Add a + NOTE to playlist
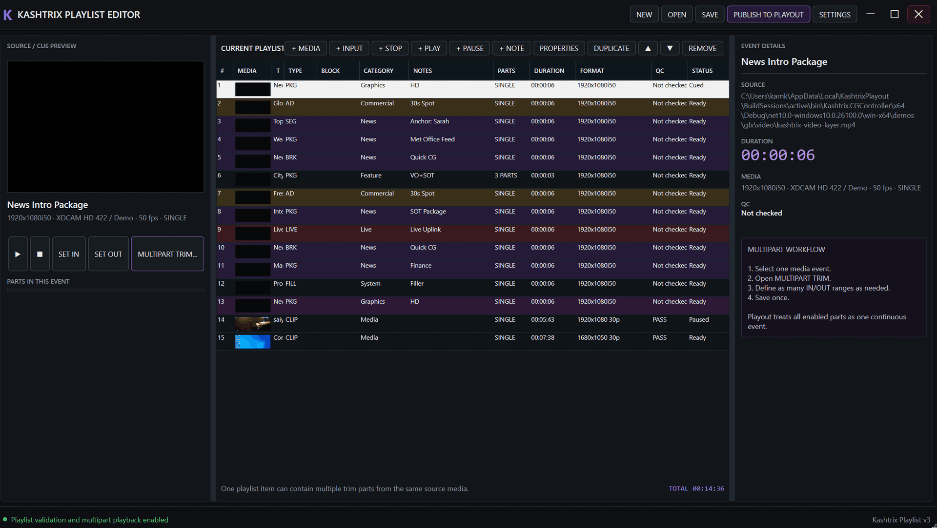The image size is (937, 528). (x=511, y=48)
